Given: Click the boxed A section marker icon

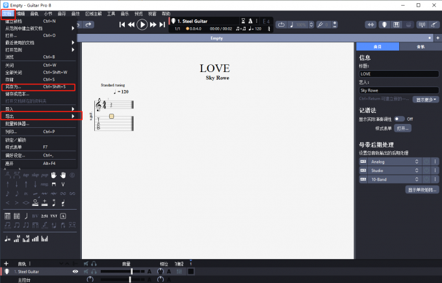Looking at the screenshot, I should (63, 215).
